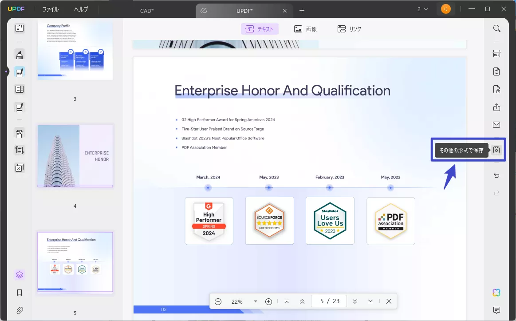Switch to the CAD* tab
516x321 pixels.
pos(147,11)
